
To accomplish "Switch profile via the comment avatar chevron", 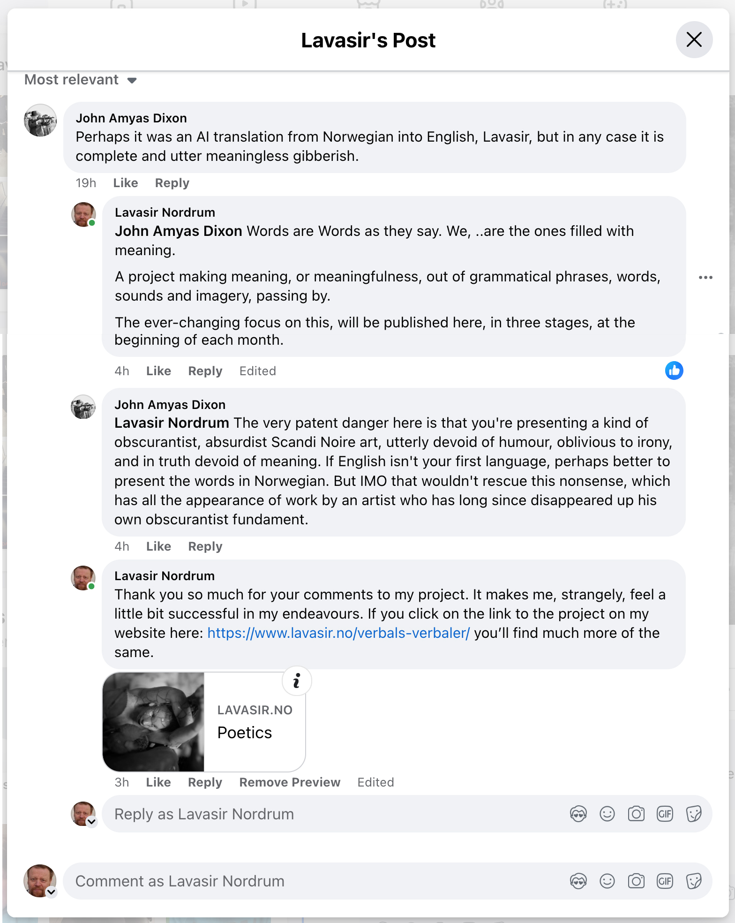I will click(52, 892).
